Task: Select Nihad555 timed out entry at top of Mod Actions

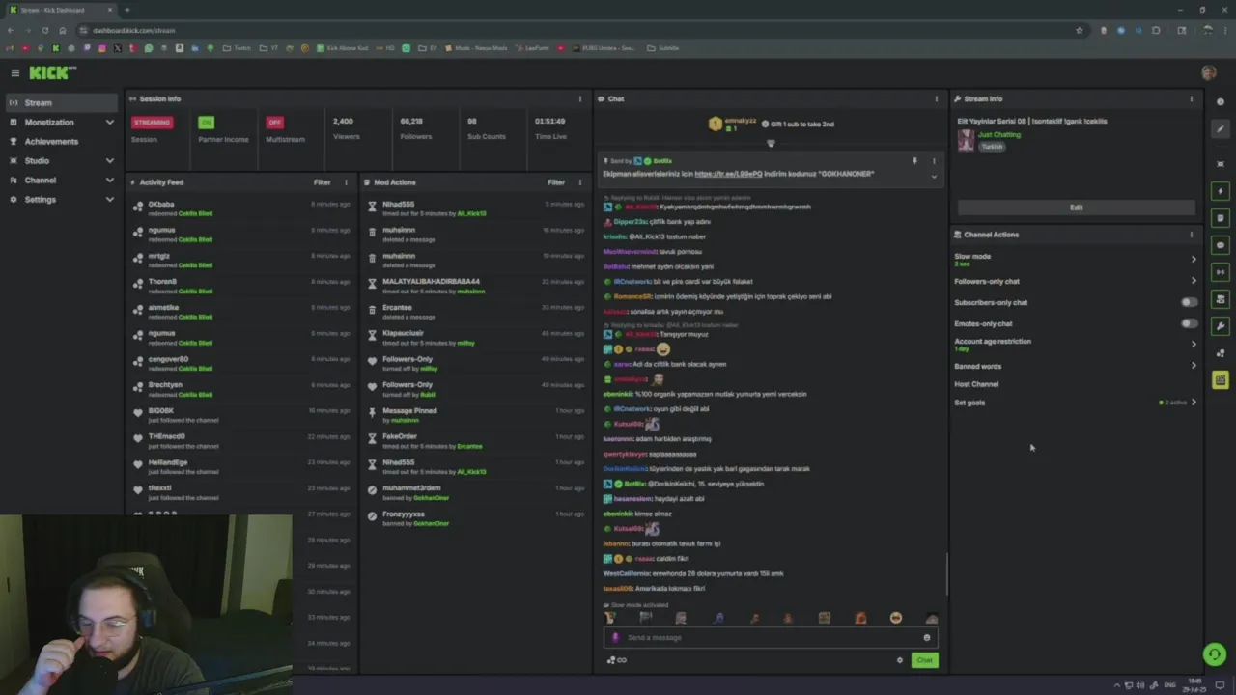Action: [x=476, y=208]
